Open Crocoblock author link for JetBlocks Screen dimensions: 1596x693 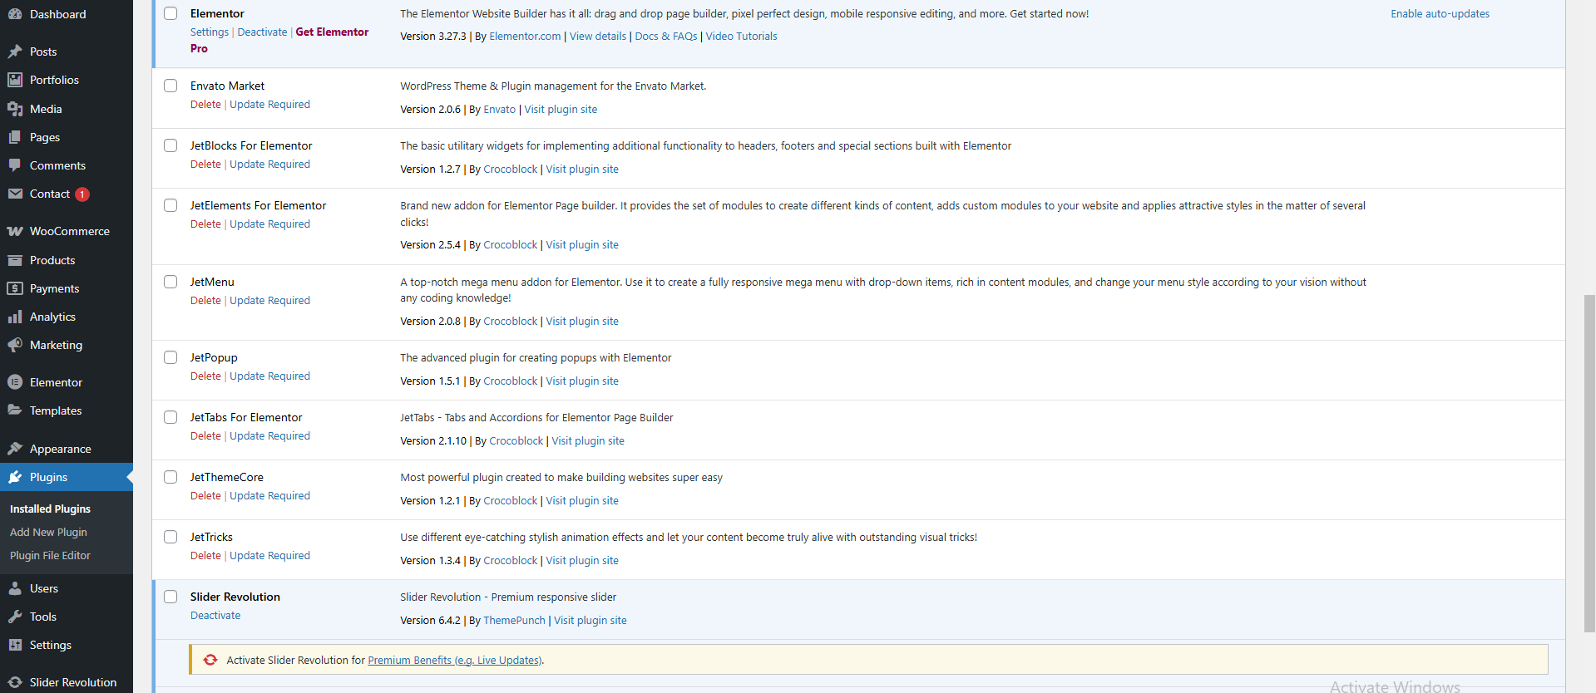tap(510, 169)
